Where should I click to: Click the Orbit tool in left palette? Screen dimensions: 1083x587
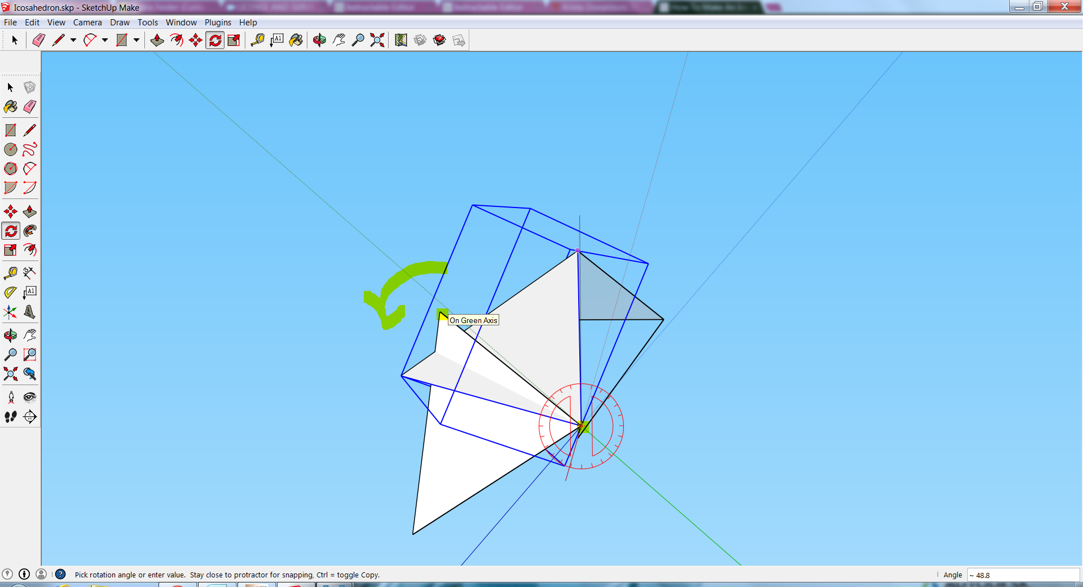coord(11,336)
